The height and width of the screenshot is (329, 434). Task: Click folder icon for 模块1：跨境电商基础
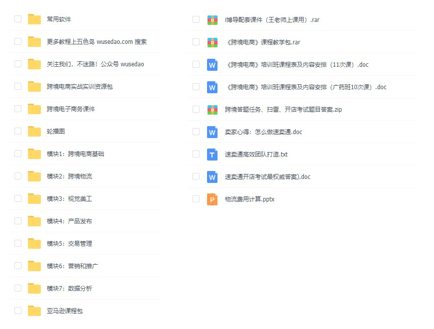[34, 154]
